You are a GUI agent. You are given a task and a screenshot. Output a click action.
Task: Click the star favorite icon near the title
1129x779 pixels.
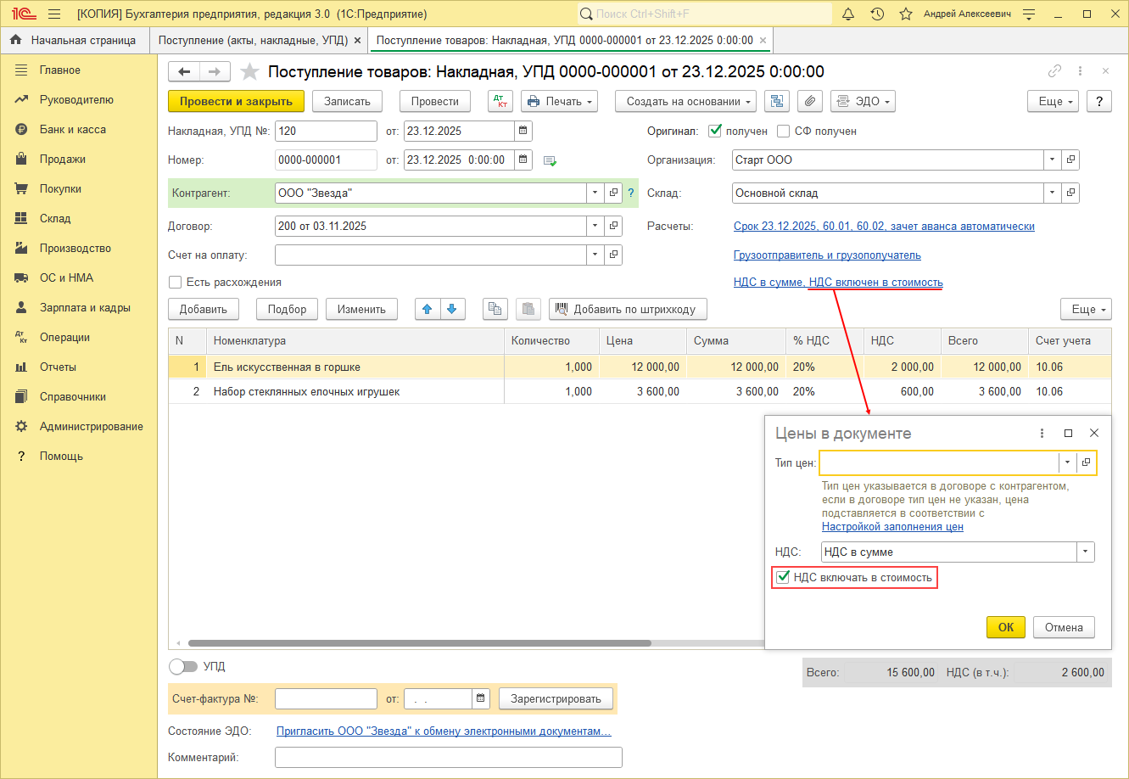(249, 72)
